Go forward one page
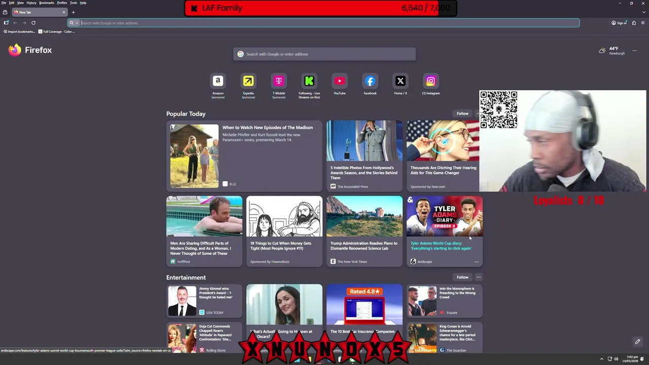Image resolution: width=649 pixels, height=365 pixels. 24,23
